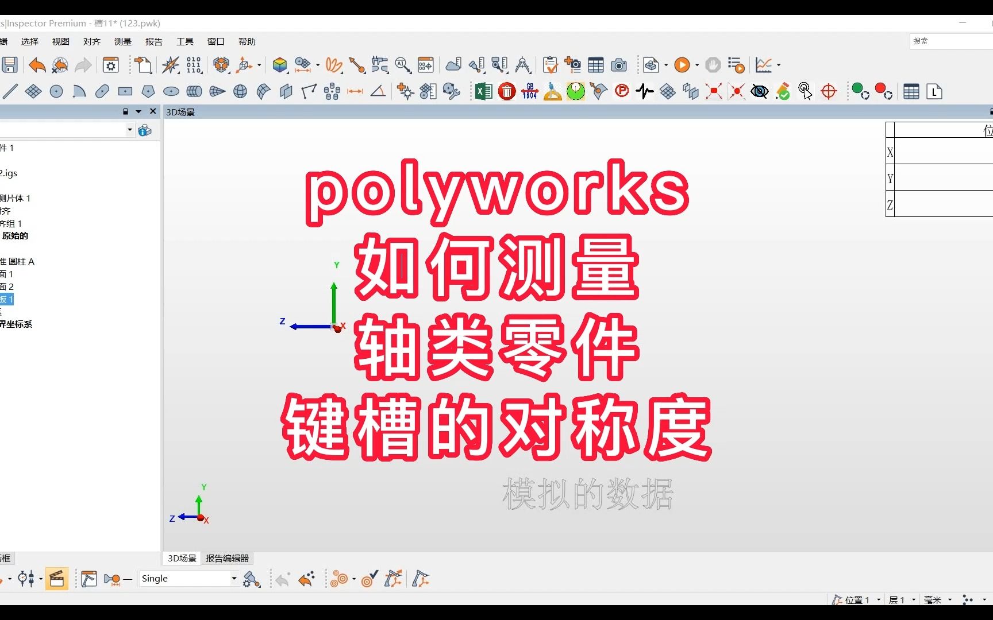Select the line creation tool
Viewport: 993px width, 620px height.
10,91
